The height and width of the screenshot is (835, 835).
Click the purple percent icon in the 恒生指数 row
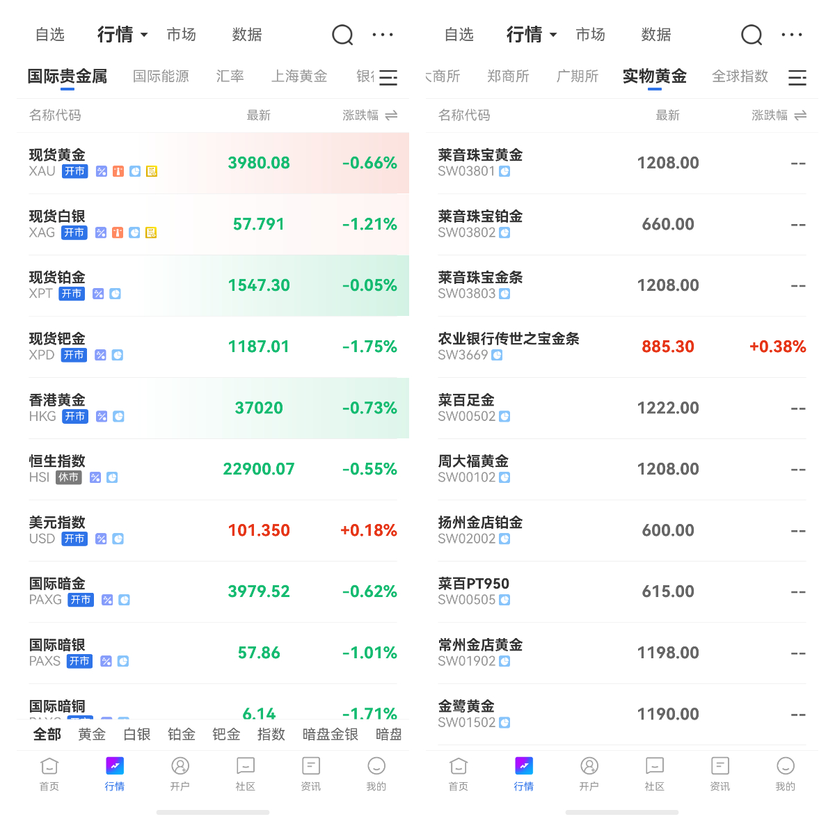coord(95,477)
